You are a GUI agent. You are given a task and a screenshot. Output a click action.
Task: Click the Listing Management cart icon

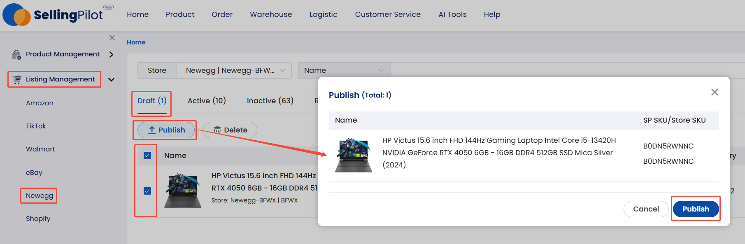pyautogui.click(x=17, y=79)
